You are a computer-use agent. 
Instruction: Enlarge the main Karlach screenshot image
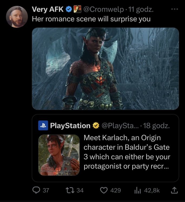pyautogui.click(x=105, y=69)
